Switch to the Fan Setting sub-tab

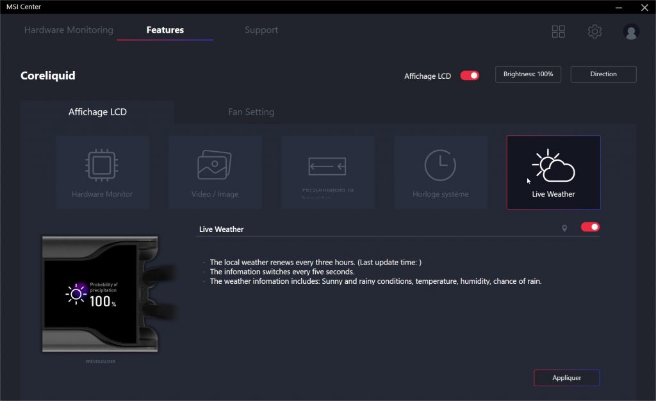(x=251, y=111)
